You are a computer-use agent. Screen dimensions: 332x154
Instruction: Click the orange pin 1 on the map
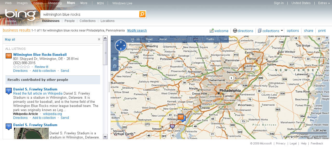click(181, 117)
